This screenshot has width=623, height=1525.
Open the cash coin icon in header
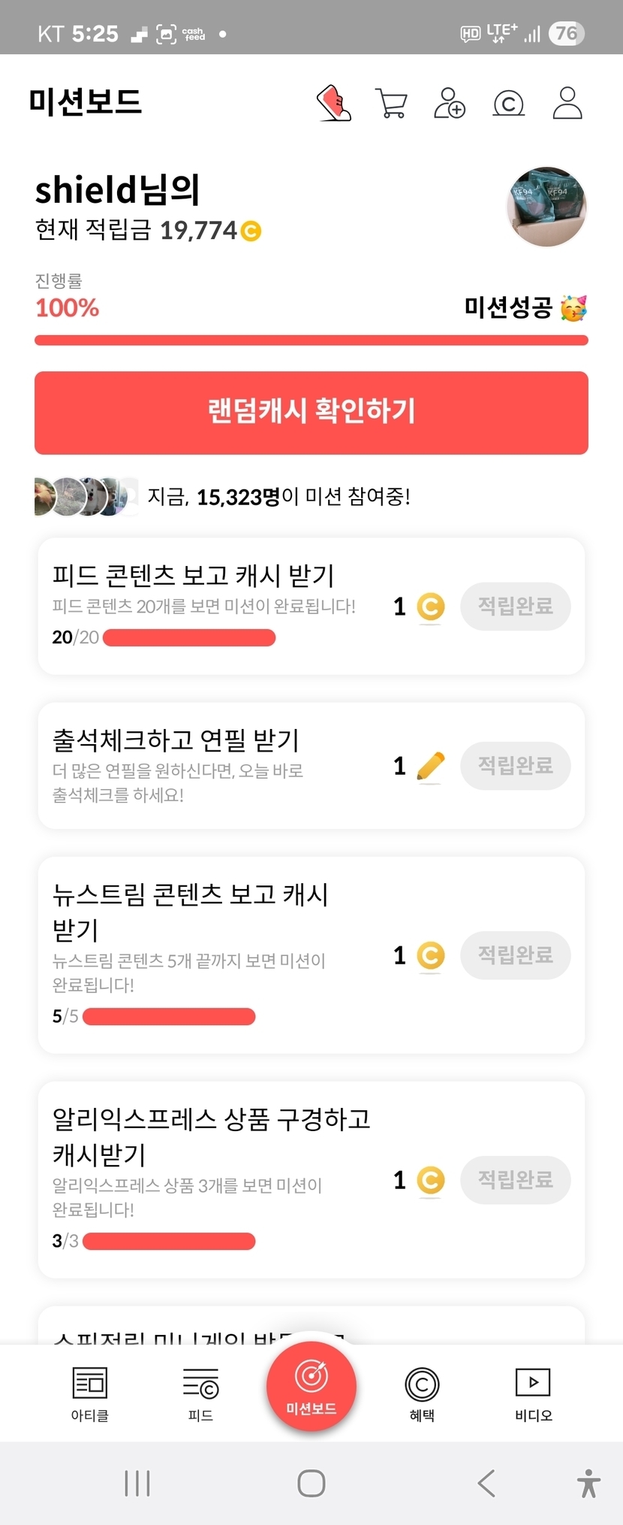pyautogui.click(x=508, y=103)
